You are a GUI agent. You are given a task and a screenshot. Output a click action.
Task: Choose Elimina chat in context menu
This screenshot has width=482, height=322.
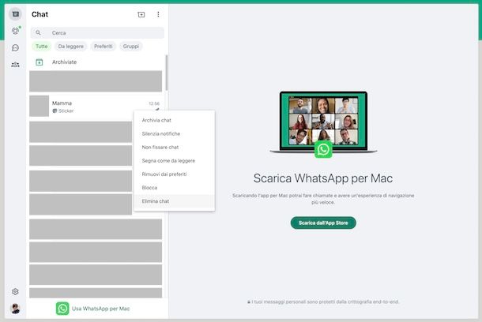[175, 201]
